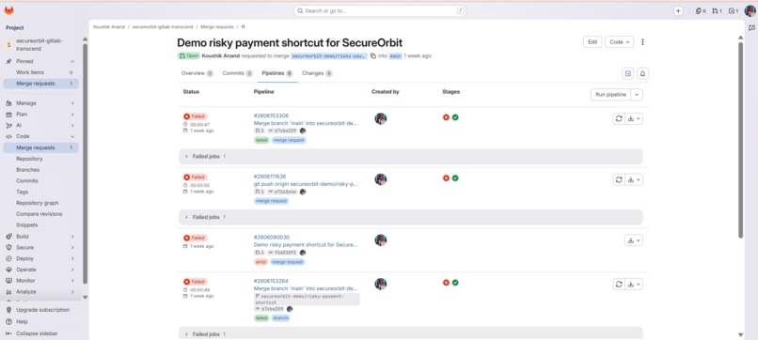Open Repository graph in sidebar
Image resolution: width=758 pixels, height=340 pixels.
[x=38, y=203]
